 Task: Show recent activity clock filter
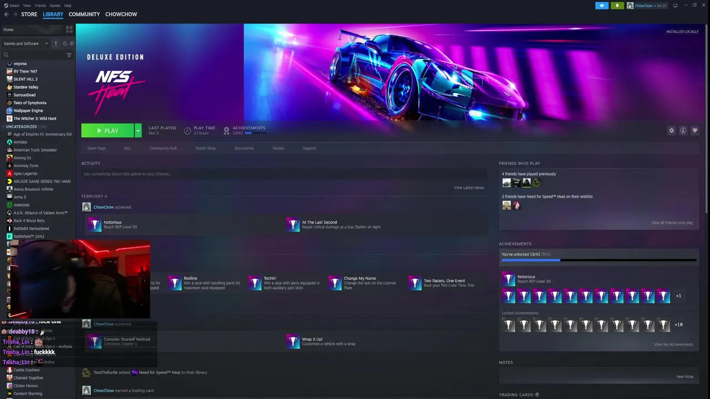(64, 43)
